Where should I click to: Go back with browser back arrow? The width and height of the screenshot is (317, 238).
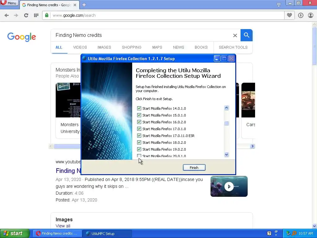pyautogui.click(x=7, y=15)
